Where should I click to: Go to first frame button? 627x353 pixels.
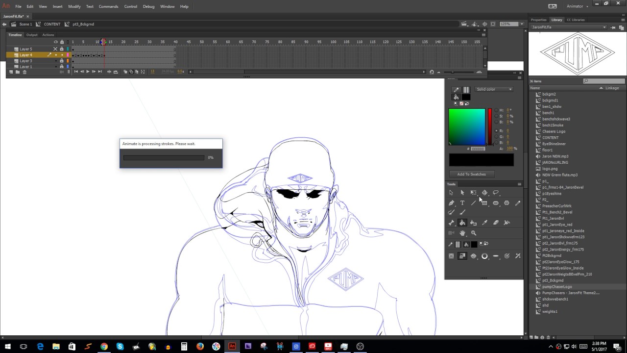[x=76, y=72]
